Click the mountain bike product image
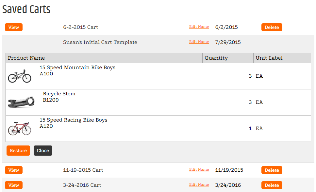 coord(20,76)
